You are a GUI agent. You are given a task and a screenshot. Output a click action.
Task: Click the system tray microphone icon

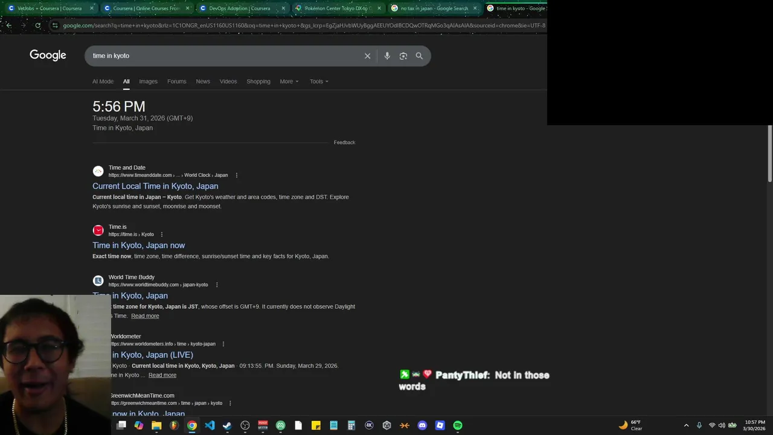699,425
